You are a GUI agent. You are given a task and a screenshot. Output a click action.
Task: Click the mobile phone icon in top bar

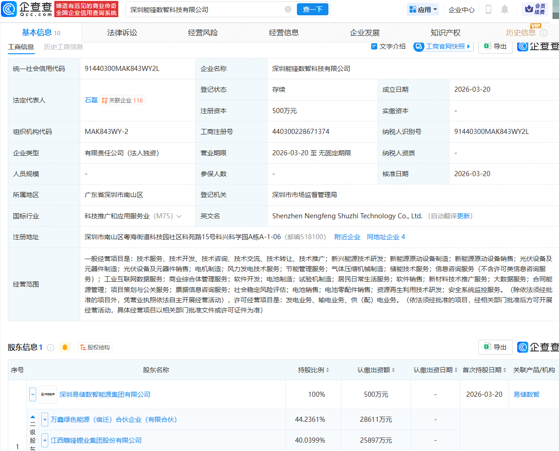489,9
